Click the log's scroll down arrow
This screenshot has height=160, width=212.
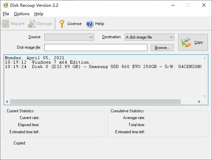(205, 96)
